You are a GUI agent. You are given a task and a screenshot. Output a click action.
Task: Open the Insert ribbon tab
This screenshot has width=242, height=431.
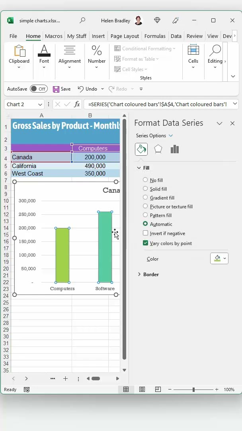[x=98, y=36]
